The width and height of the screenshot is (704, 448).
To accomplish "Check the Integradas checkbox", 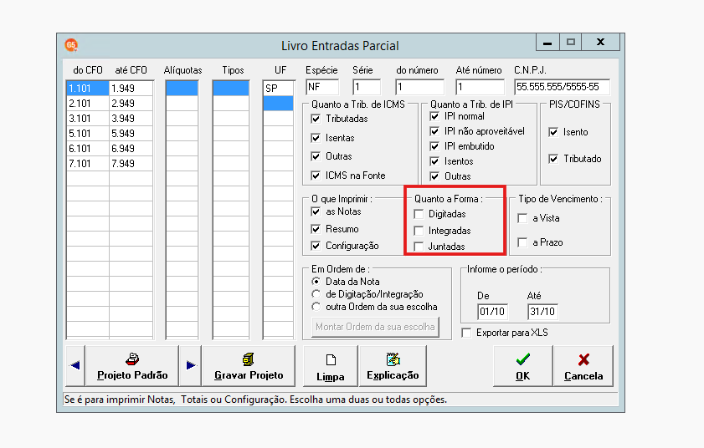I will click(419, 231).
